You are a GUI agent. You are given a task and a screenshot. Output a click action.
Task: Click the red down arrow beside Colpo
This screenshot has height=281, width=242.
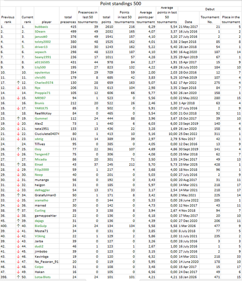point(18,267)
